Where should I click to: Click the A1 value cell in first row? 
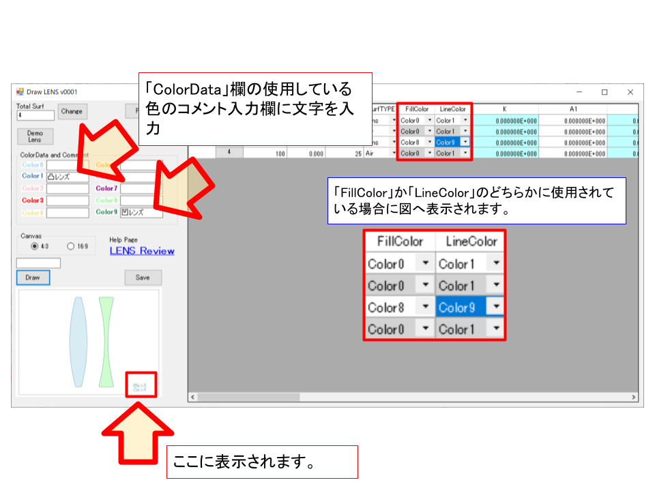coord(573,121)
